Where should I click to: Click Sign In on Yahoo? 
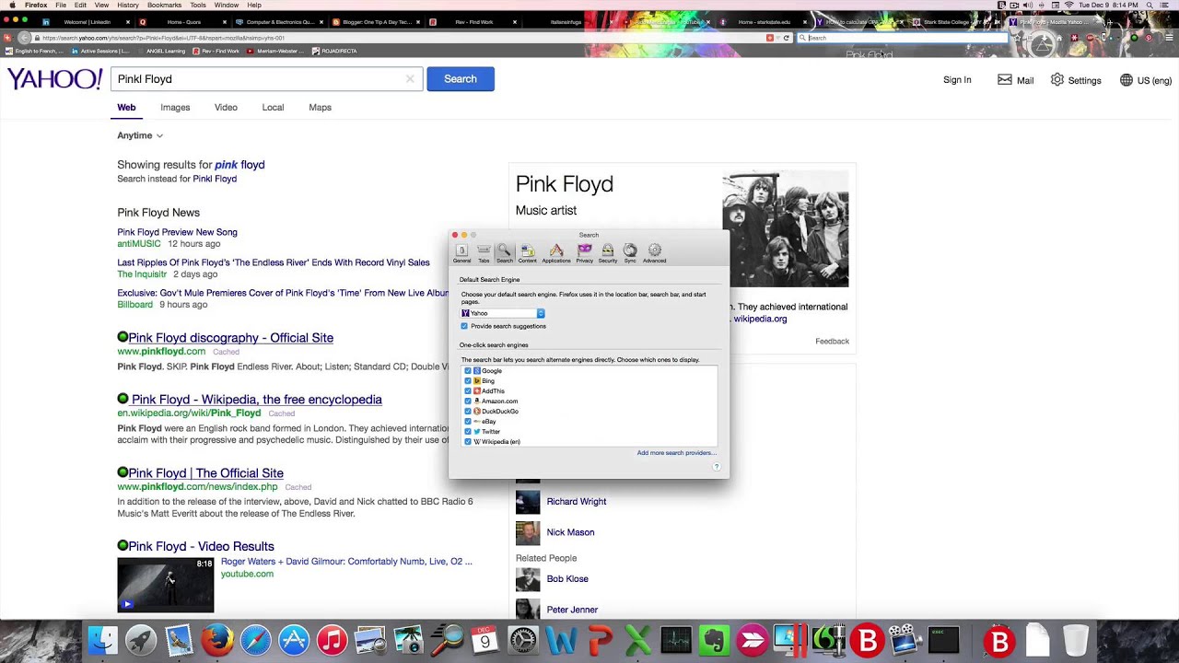(957, 80)
